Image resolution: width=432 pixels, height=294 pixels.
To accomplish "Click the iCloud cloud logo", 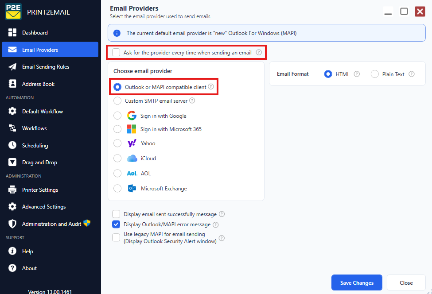I will pos(132,158).
